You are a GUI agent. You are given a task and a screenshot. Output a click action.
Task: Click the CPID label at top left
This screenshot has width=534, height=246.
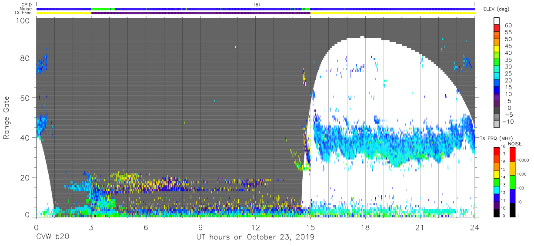point(27,5)
